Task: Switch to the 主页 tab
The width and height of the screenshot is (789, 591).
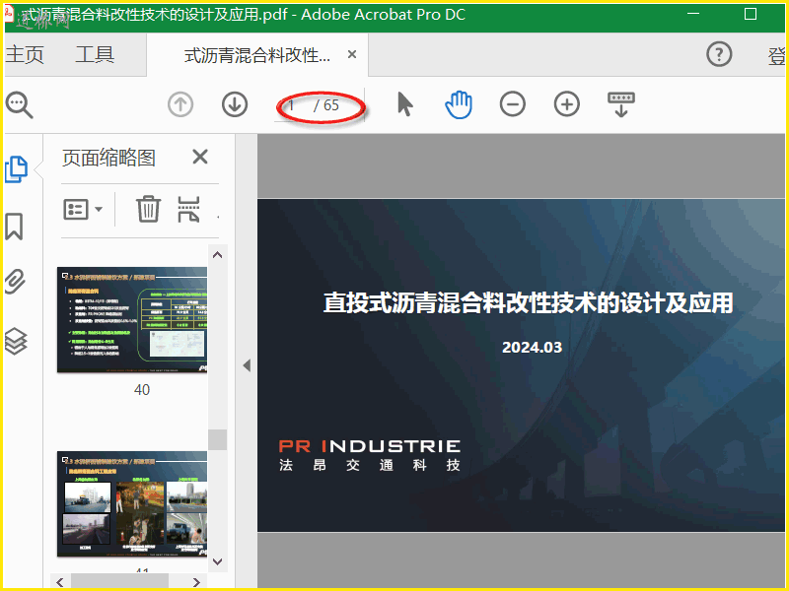Action: point(25,54)
